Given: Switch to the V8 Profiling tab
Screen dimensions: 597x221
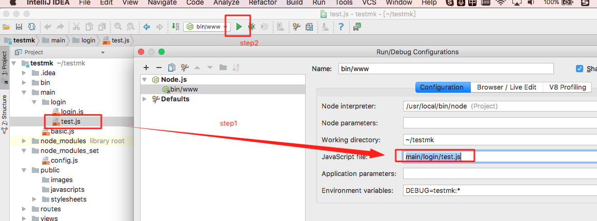Looking at the screenshot, I should coord(567,87).
